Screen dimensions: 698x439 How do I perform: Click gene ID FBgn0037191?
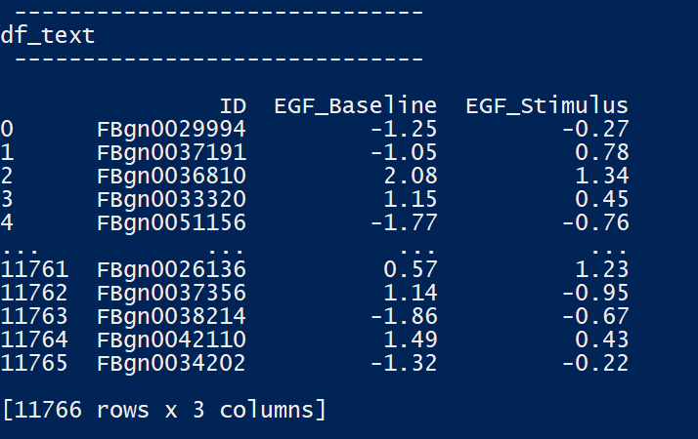[171, 153]
